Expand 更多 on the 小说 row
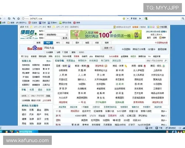The image size is (185, 148). tap(164, 111)
